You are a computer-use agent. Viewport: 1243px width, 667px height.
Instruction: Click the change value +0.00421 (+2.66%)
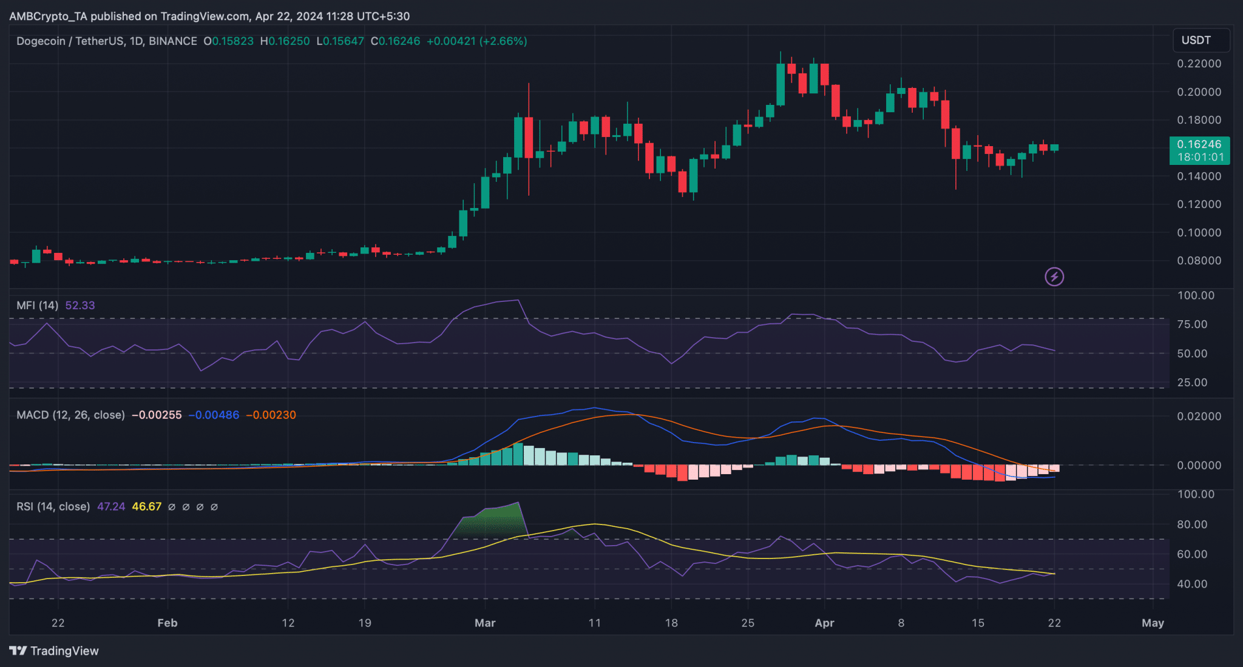click(x=477, y=41)
